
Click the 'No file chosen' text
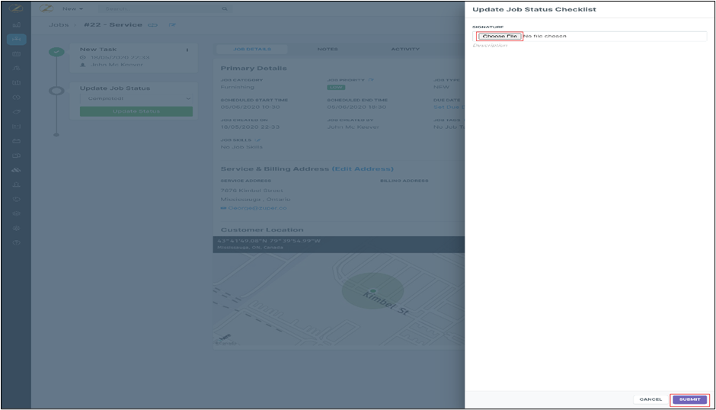click(x=545, y=36)
